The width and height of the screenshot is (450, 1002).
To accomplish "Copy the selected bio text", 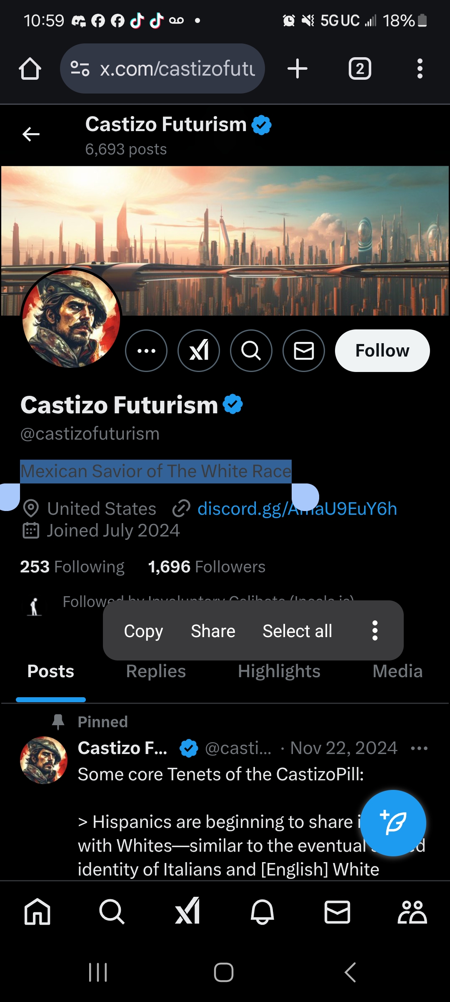I will pos(143,631).
